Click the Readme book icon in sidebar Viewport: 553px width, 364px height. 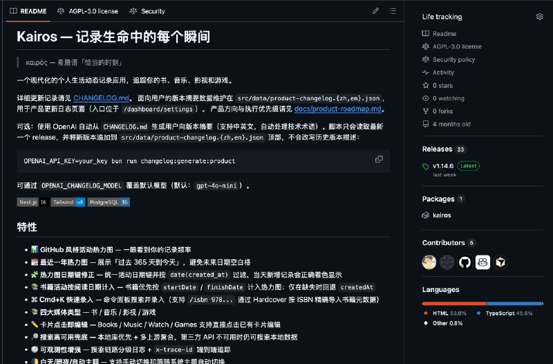pos(426,33)
